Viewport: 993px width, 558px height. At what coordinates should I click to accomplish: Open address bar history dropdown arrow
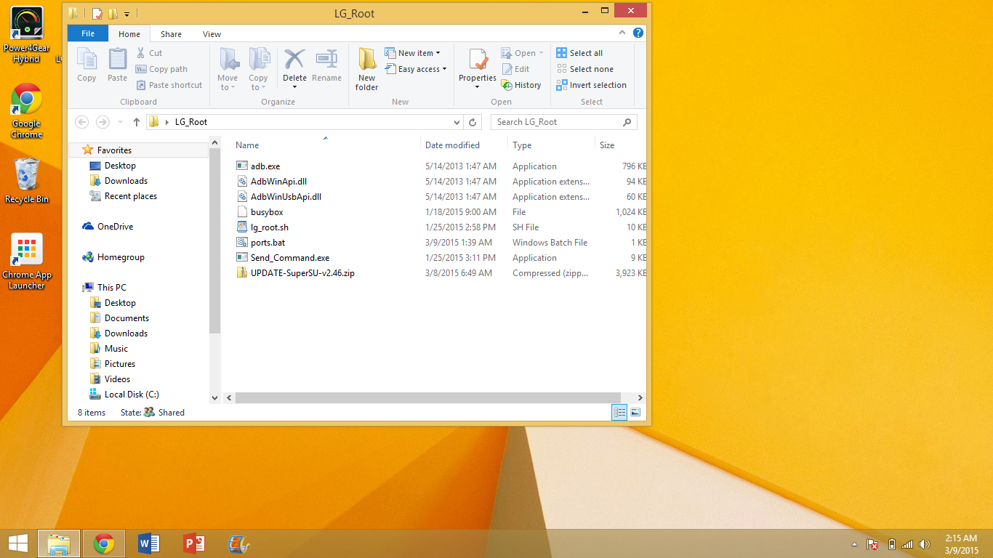pyautogui.click(x=457, y=122)
